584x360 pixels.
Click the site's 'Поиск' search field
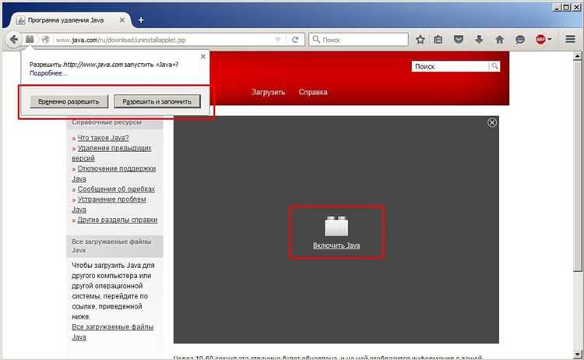click(451, 66)
